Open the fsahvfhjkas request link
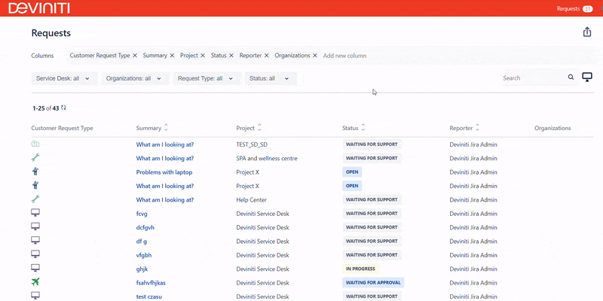 coord(151,283)
